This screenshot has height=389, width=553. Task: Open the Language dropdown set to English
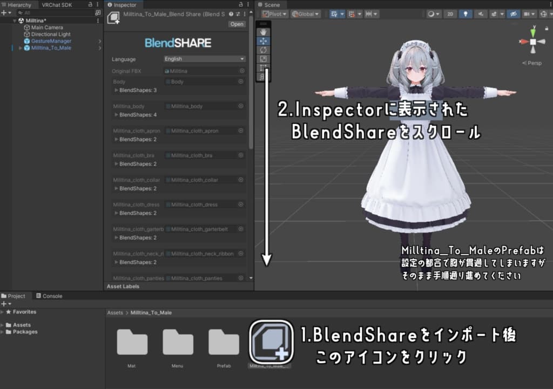[205, 59]
